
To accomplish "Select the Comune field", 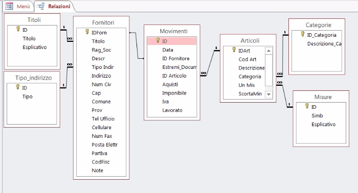I will [x=101, y=102].
